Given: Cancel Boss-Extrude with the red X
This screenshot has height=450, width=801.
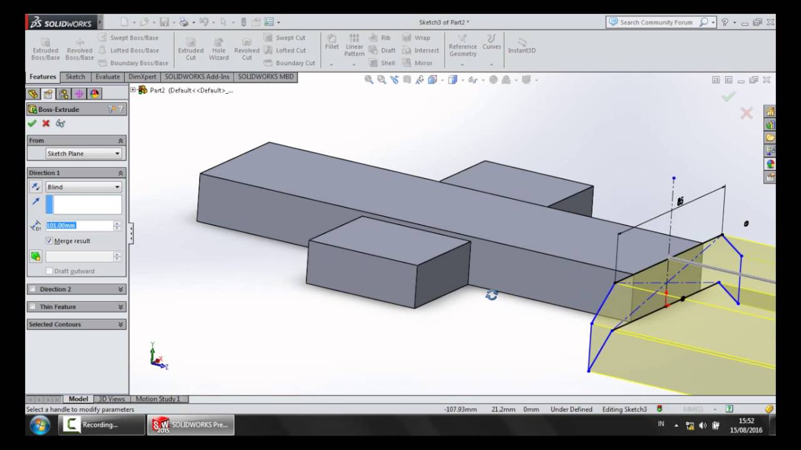Looking at the screenshot, I should click(46, 123).
